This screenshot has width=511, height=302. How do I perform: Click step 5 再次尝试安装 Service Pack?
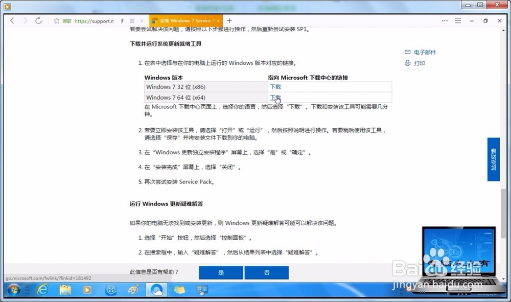pyautogui.click(x=179, y=182)
